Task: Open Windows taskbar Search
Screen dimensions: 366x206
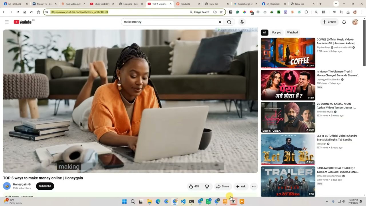Action: pos(133,201)
